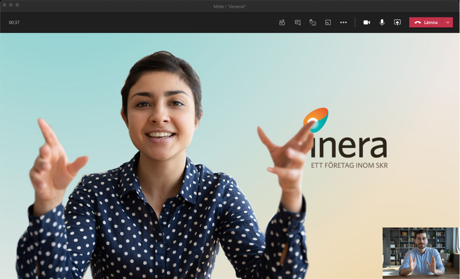This screenshot has height=279, width=460.
Task: Expand the Lämna dropdown arrow
Action: click(448, 22)
